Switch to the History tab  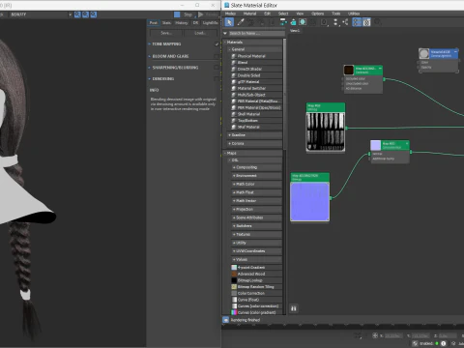[x=182, y=23]
